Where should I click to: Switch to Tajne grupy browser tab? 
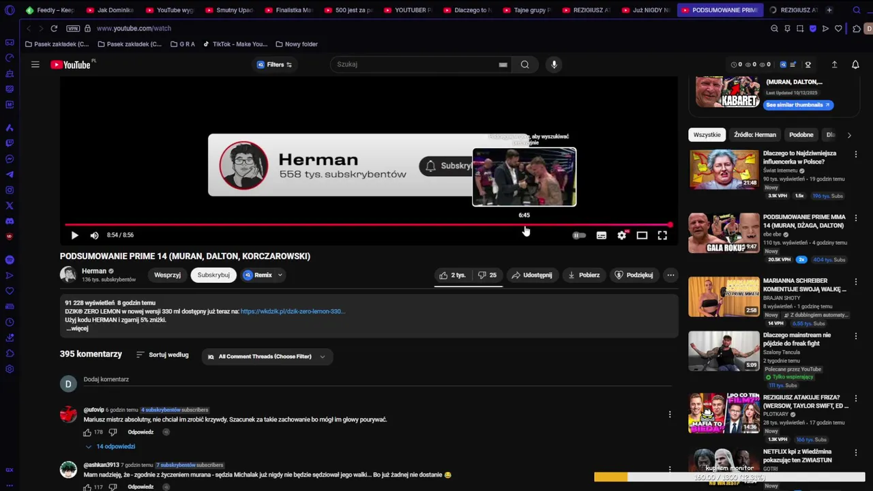point(527,10)
